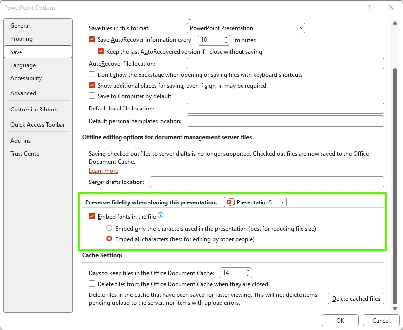
Task: Click the Delete cached files button
Action: 356,298
